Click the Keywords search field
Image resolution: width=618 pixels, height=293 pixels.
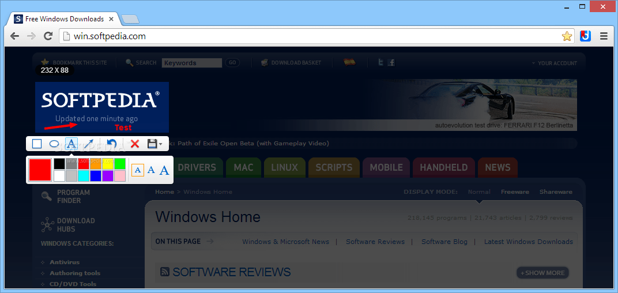(192, 63)
